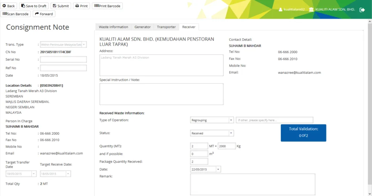Click the Package Quantity Received field
Viewport: 372px width, 196px height.
point(199,162)
